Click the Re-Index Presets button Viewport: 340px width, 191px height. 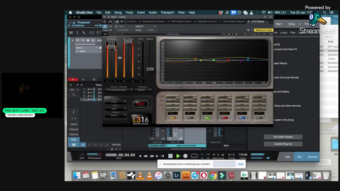283,137
